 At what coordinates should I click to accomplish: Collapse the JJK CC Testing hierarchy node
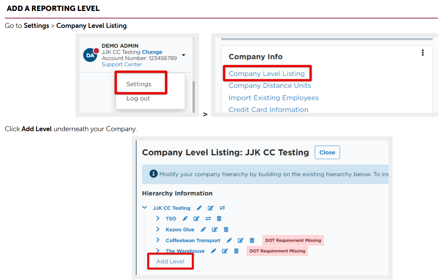click(144, 208)
